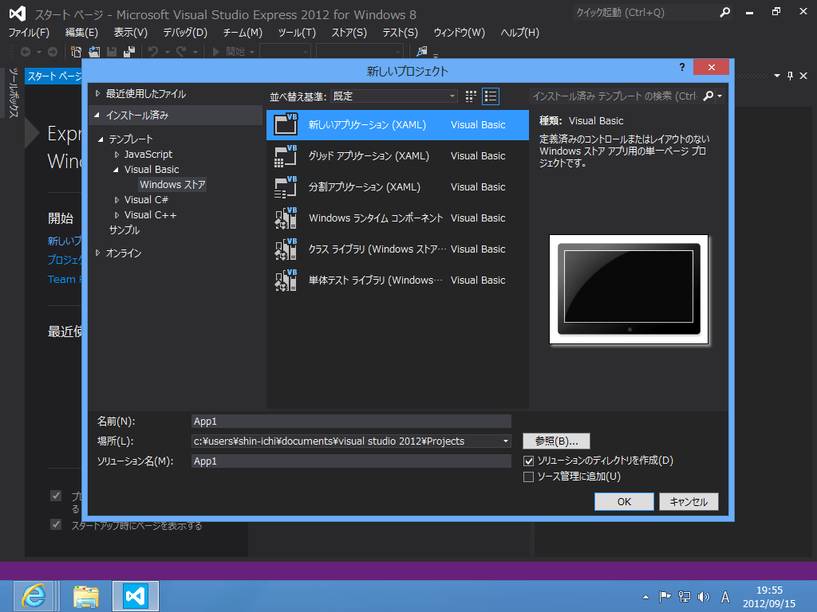Image resolution: width=817 pixels, height=612 pixels.
Task: Show hidden tray icons arrow
Action: pyautogui.click(x=645, y=597)
